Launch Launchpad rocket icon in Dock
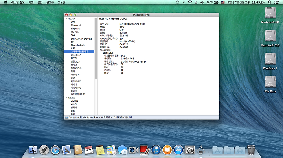 click(44, 150)
